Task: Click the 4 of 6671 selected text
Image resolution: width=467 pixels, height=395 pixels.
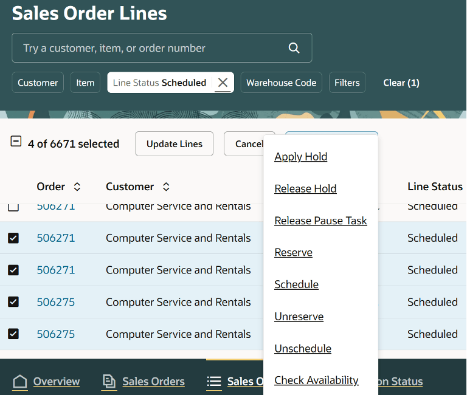Action: (x=74, y=144)
